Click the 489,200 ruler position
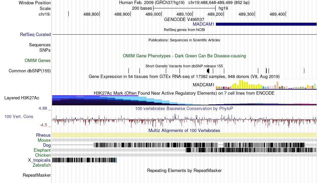Image resolution: width=317 pixels, height=183 pixels. click(215, 14)
